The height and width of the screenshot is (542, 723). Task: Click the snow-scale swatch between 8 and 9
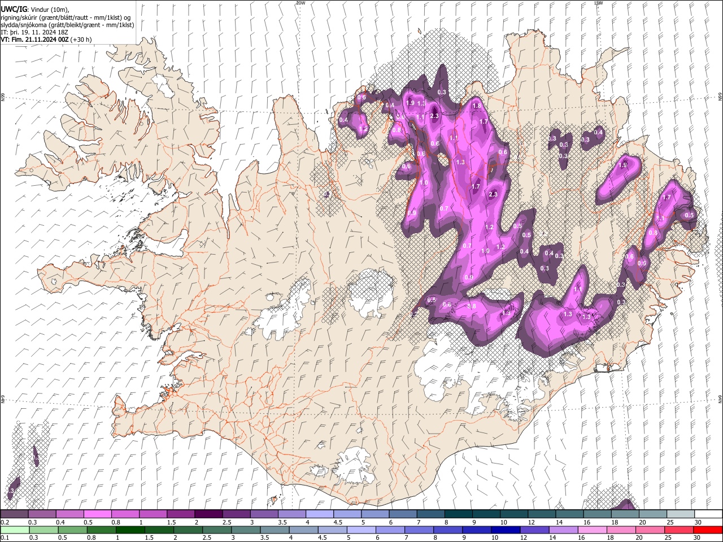pyautogui.click(x=458, y=514)
